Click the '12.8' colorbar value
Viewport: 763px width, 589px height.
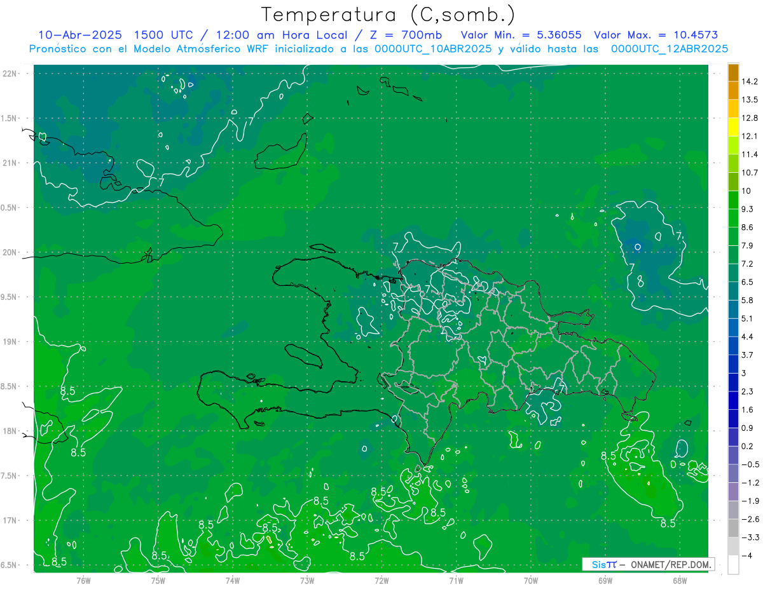click(750, 118)
